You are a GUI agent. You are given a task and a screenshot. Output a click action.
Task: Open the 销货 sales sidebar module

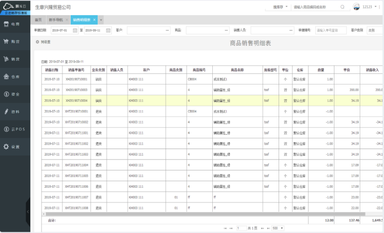[x=15, y=59]
